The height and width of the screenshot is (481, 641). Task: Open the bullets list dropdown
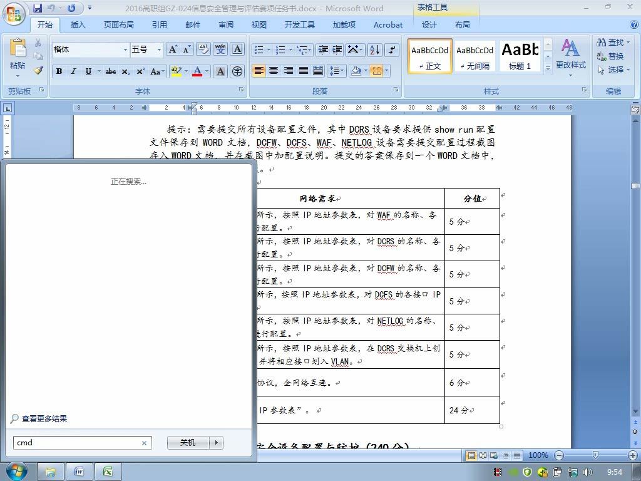269,50
